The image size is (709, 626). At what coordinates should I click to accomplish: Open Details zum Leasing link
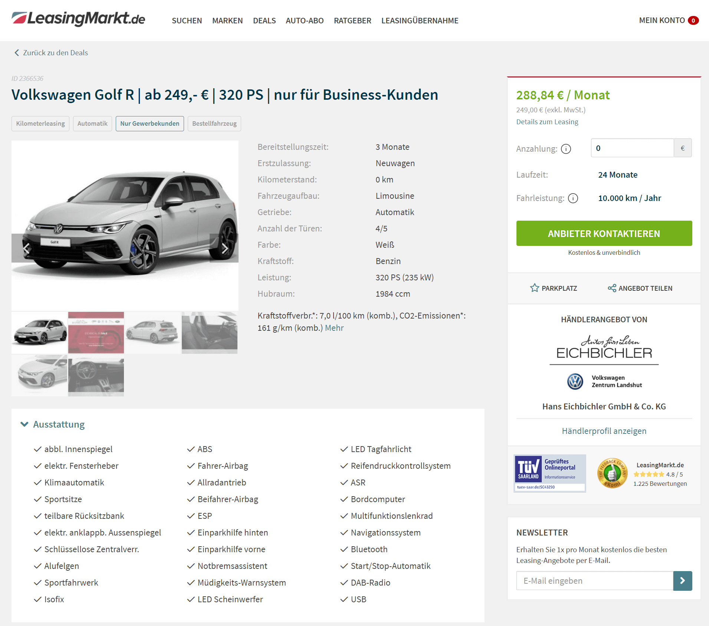point(547,122)
